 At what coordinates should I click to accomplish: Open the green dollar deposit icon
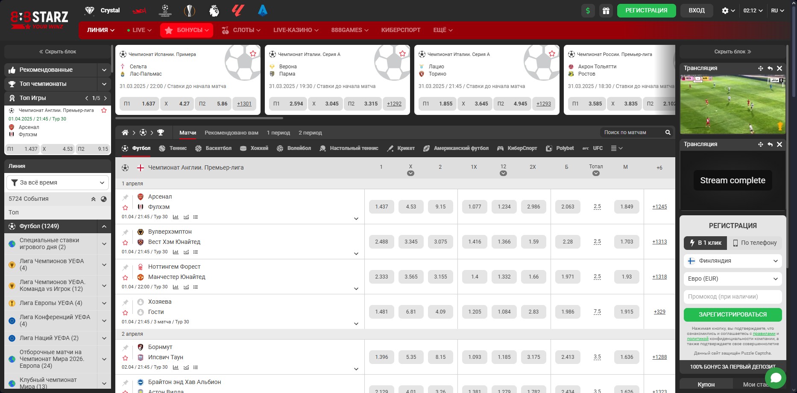(588, 11)
